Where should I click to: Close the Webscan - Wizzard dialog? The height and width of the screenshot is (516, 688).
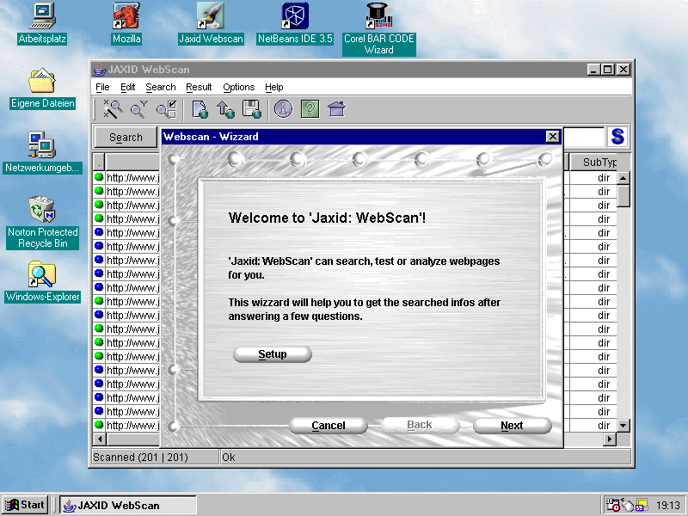click(x=552, y=137)
